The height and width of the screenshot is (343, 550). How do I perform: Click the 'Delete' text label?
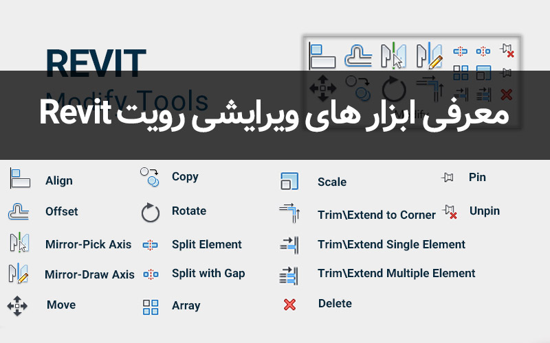coord(335,303)
